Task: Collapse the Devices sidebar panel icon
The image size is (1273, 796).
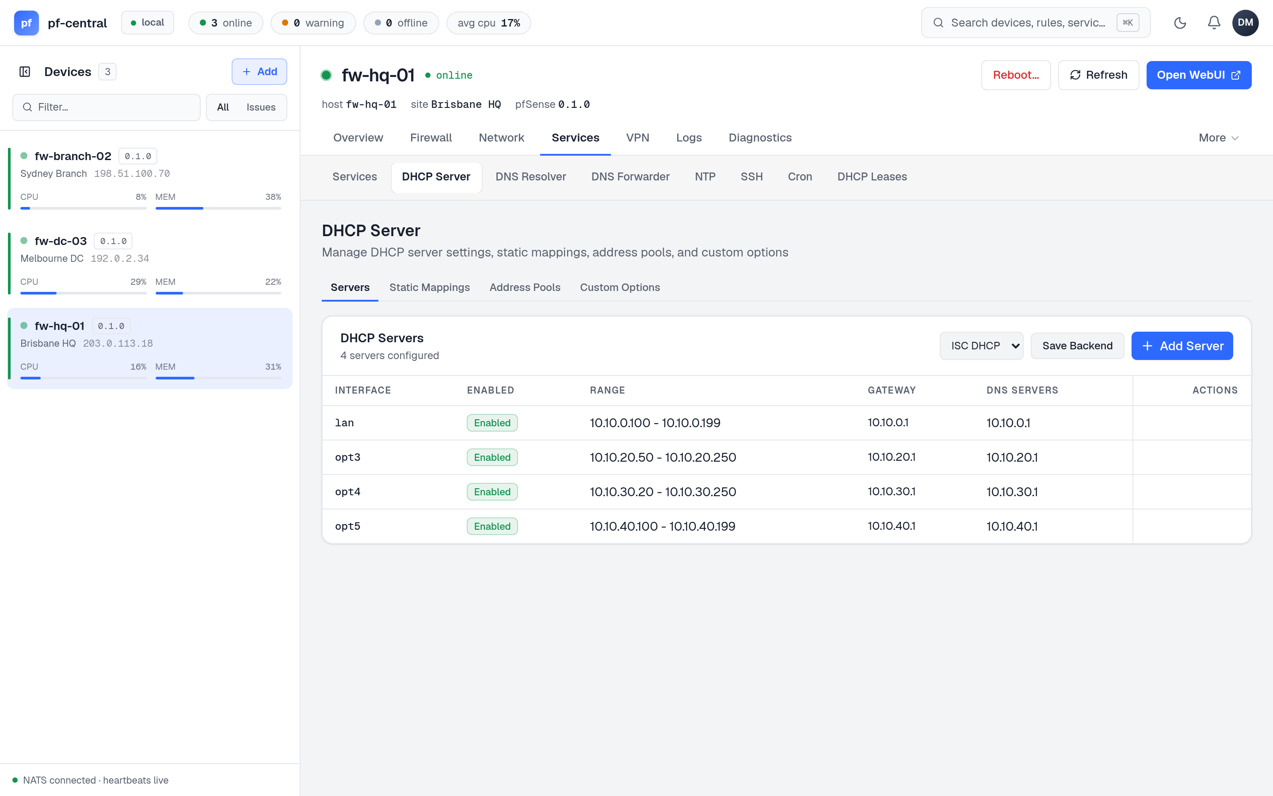Action: (x=25, y=72)
